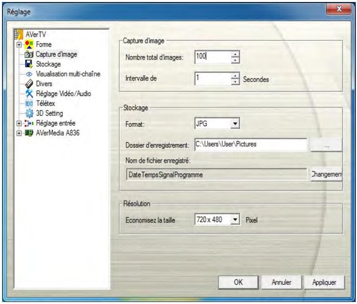Select the Forme label in the tree
357x304 pixels.
(x=44, y=44)
